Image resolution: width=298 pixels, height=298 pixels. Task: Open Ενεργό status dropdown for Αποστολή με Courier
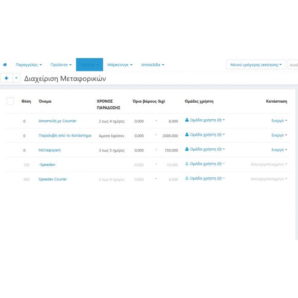click(279, 121)
